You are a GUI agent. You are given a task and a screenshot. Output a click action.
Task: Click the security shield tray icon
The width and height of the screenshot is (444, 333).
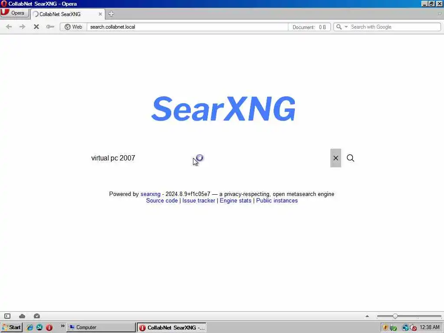385,328
